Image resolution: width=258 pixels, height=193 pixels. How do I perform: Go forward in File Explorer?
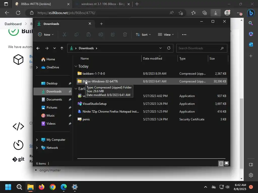[x=47, y=48]
